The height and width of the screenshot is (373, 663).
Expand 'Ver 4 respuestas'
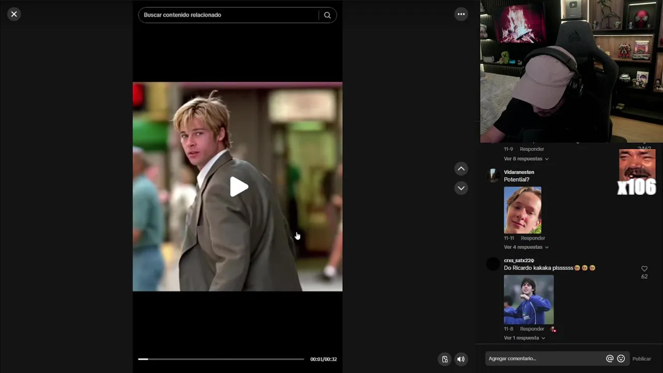tap(526, 247)
